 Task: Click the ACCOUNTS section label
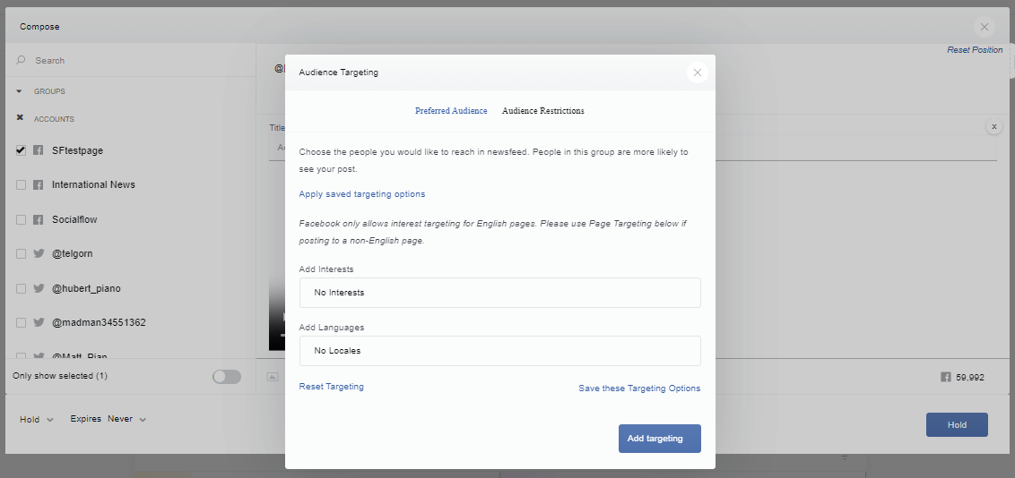55,119
